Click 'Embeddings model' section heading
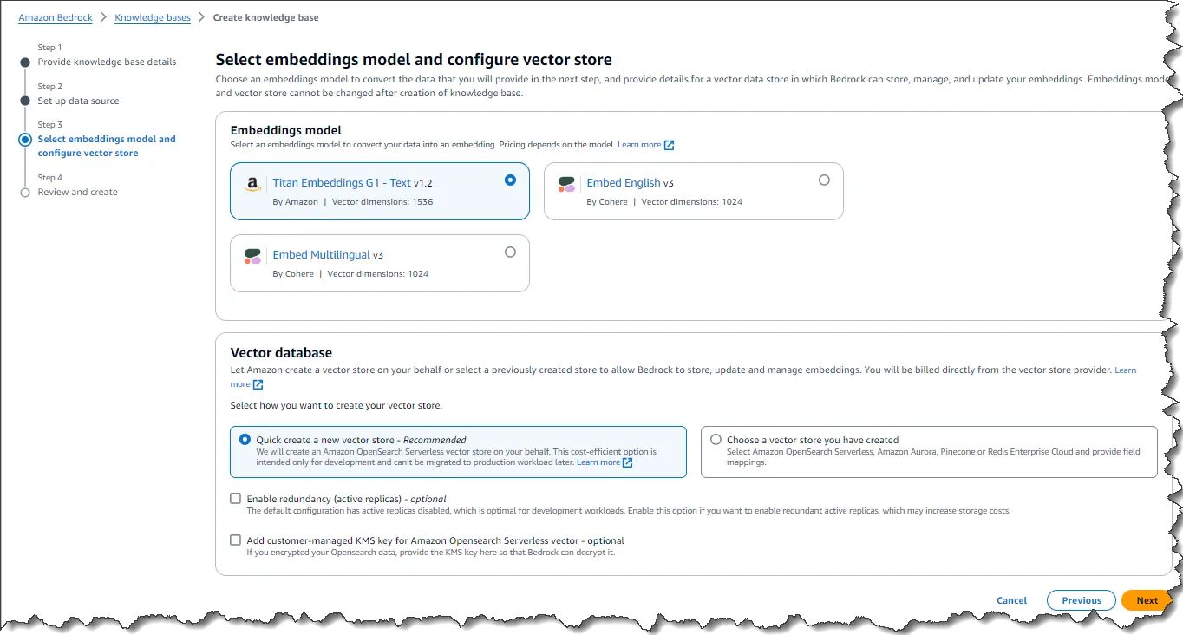The height and width of the screenshot is (635, 1183). 285,130
